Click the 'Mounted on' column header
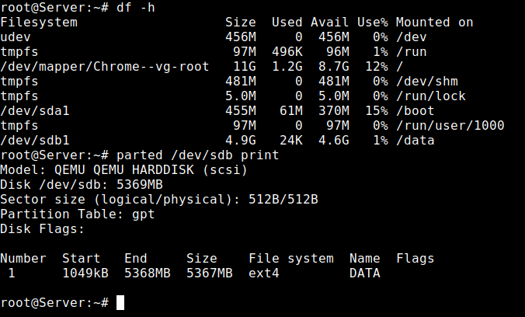The width and height of the screenshot is (525, 317). click(435, 23)
